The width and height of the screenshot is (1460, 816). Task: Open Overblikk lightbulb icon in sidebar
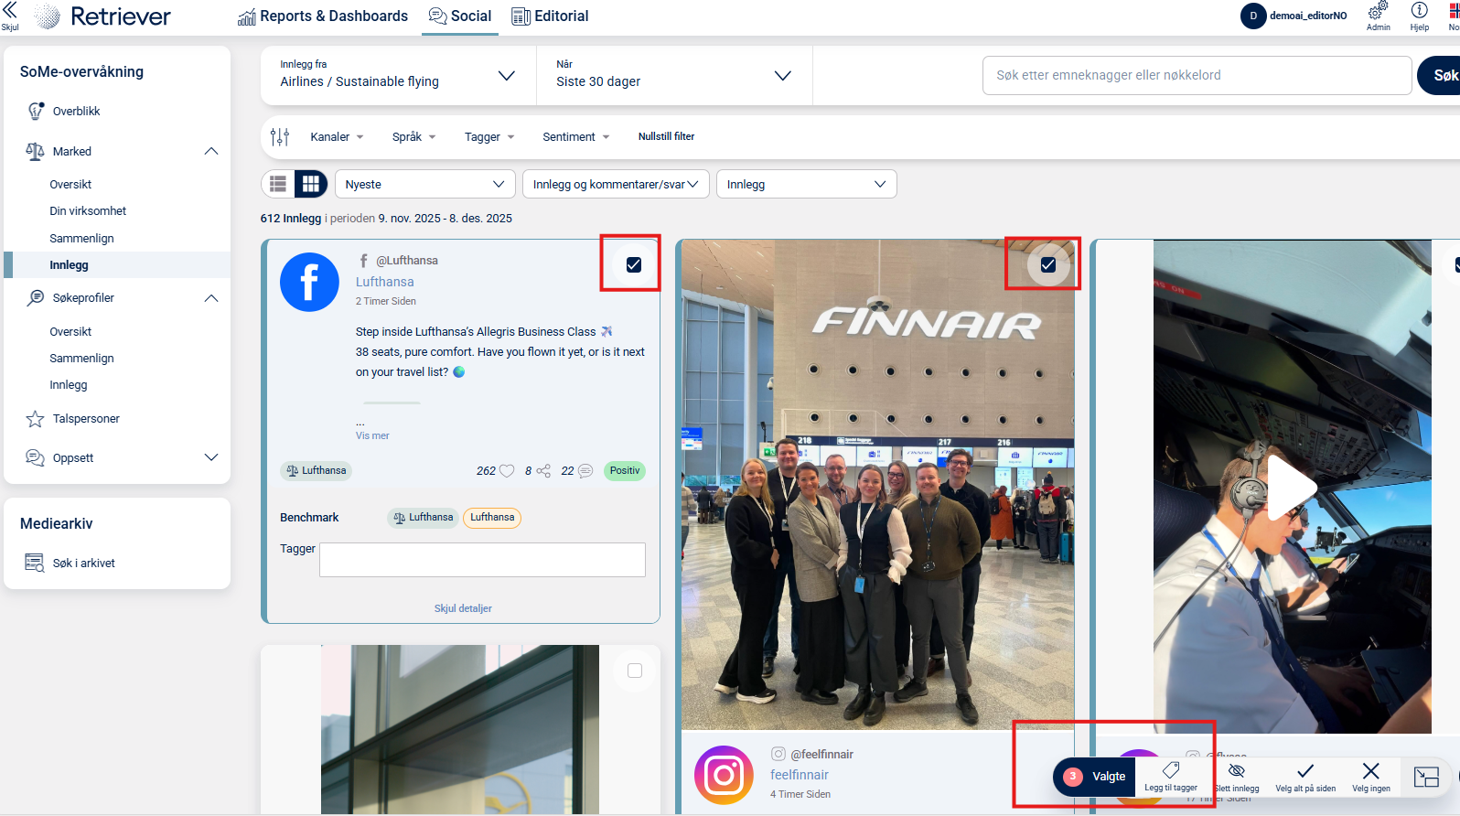36,111
